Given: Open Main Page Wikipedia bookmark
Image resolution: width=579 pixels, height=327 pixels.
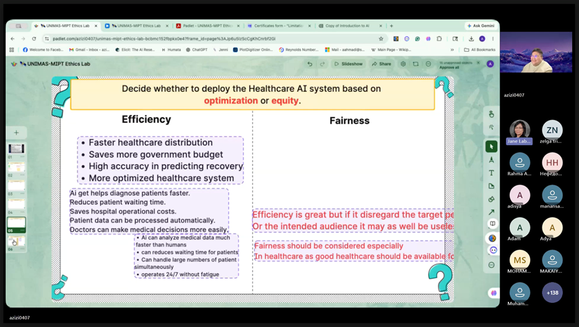Looking at the screenshot, I should click(391, 49).
